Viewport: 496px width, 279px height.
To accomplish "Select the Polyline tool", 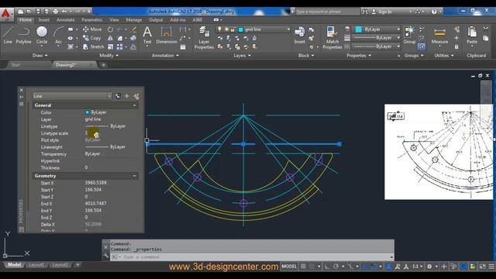I will tap(23, 35).
